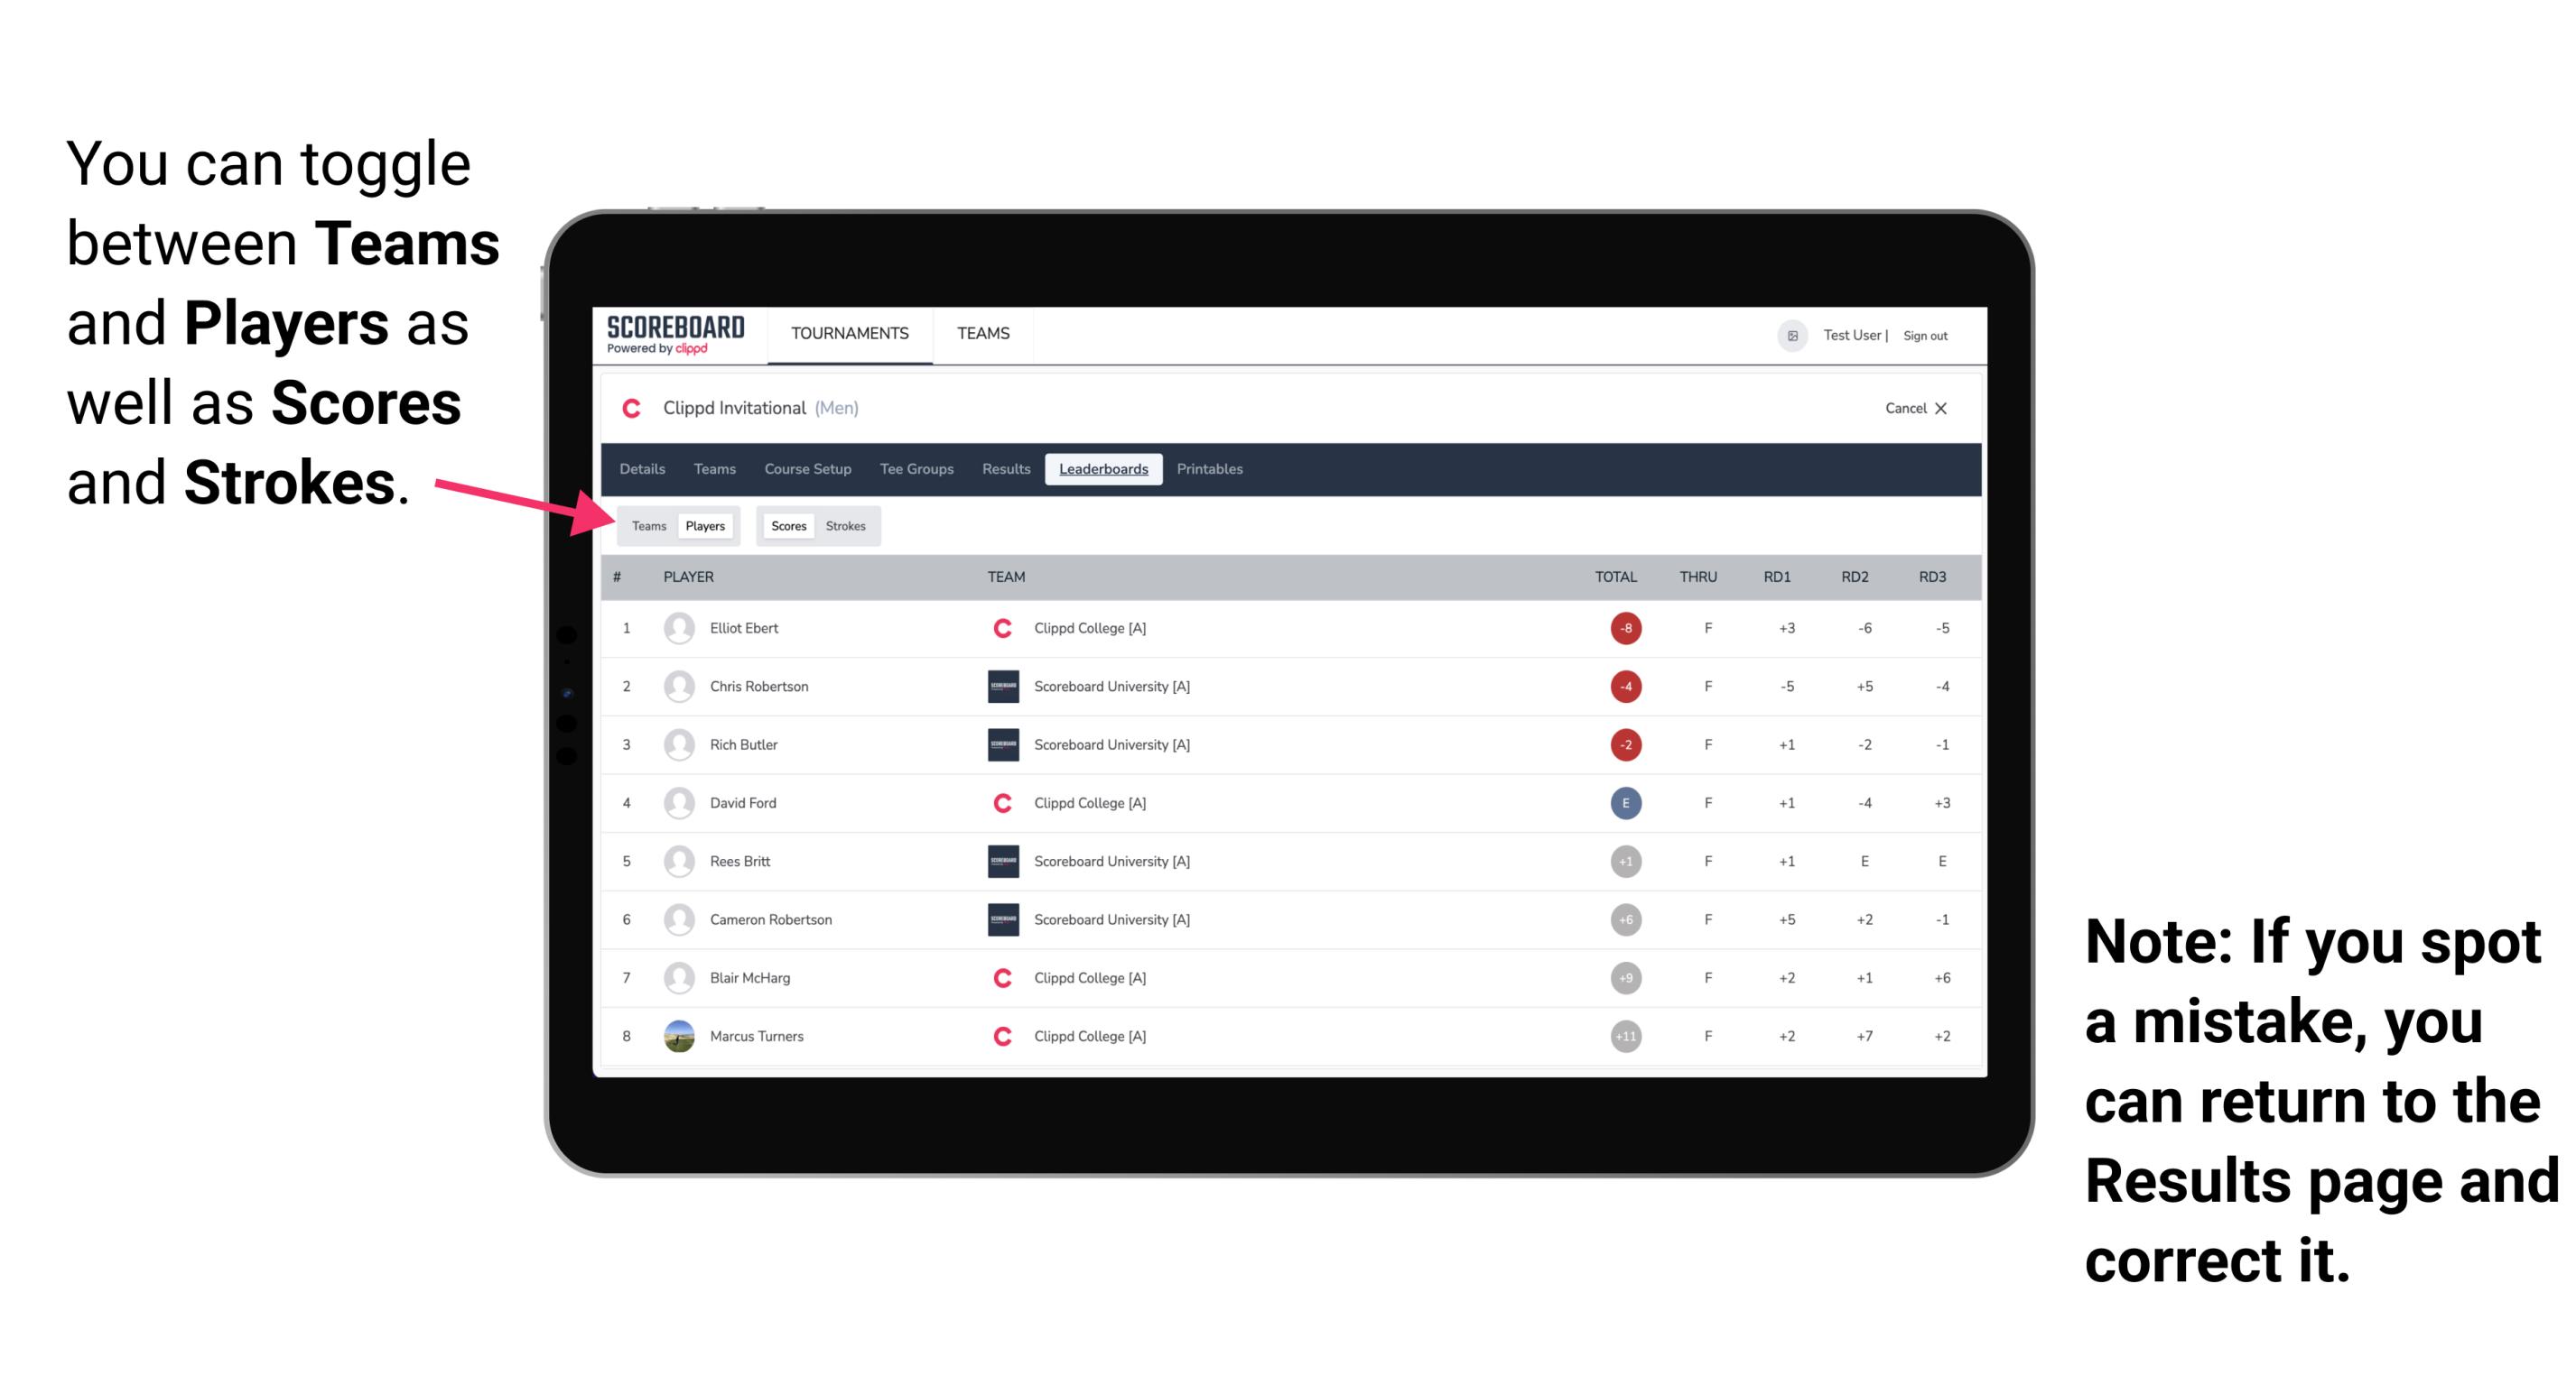2576x1385 pixels.
Task: Click the TOURNAMENTS menu item
Action: [x=850, y=333]
